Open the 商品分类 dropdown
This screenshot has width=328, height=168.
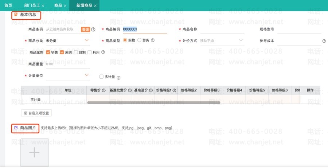pos(68,40)
